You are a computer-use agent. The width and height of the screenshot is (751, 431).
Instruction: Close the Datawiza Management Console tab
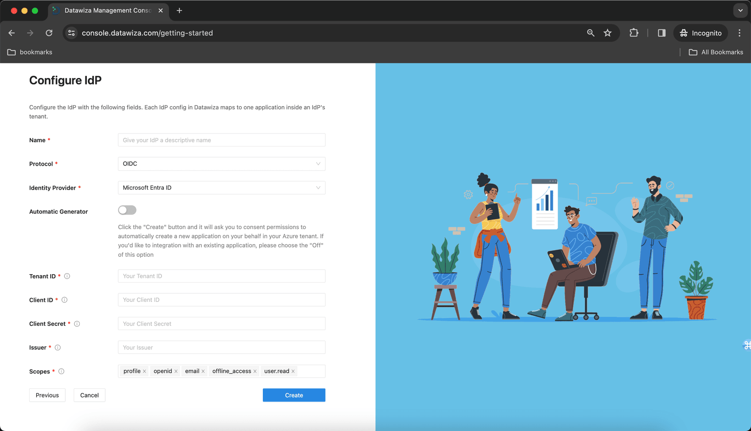tap(161, 10)
